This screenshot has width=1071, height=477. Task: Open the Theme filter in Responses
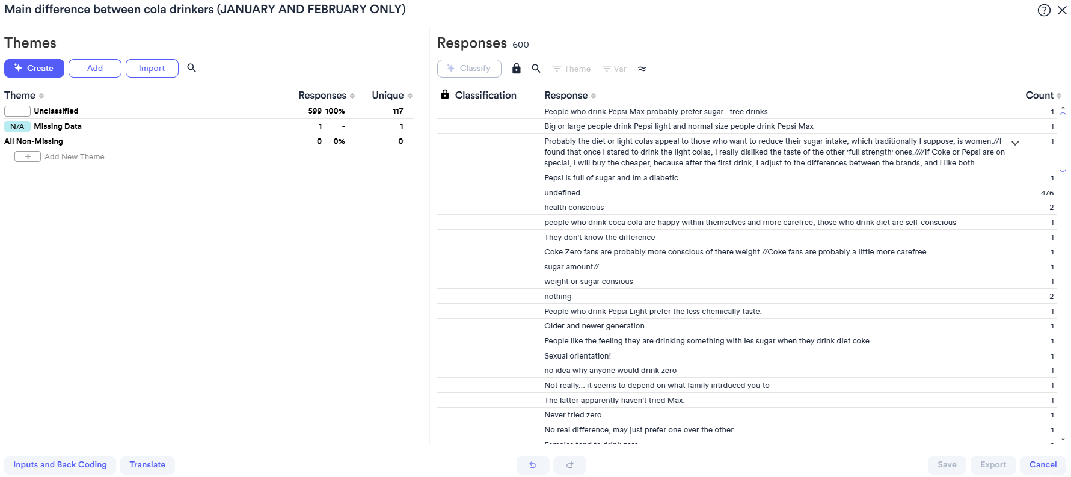pos(571,69)
